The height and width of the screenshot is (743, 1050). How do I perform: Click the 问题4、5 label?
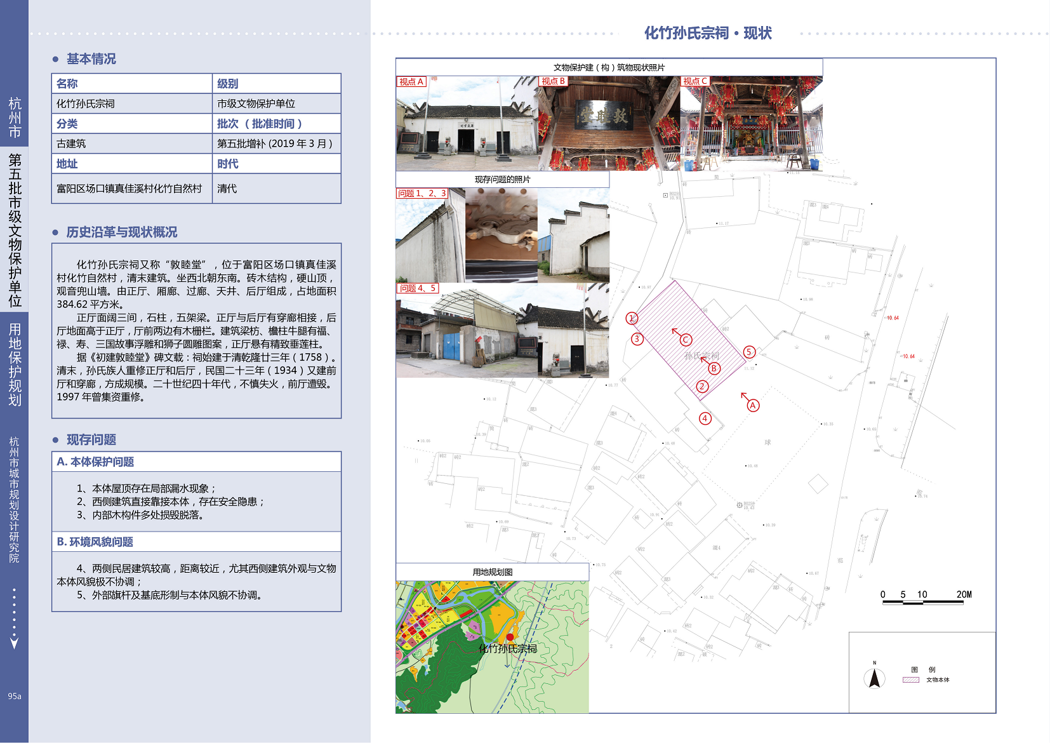click(418, 288)
